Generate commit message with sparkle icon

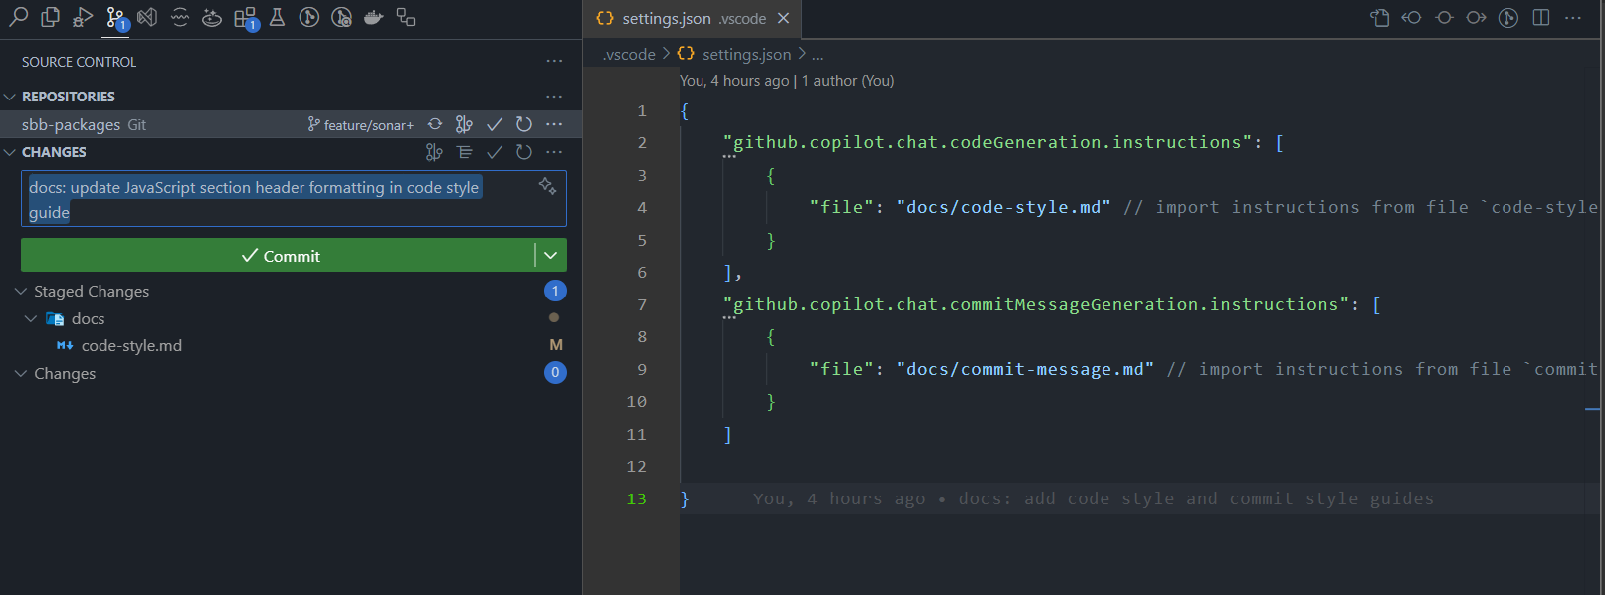[x=547, y=186]
